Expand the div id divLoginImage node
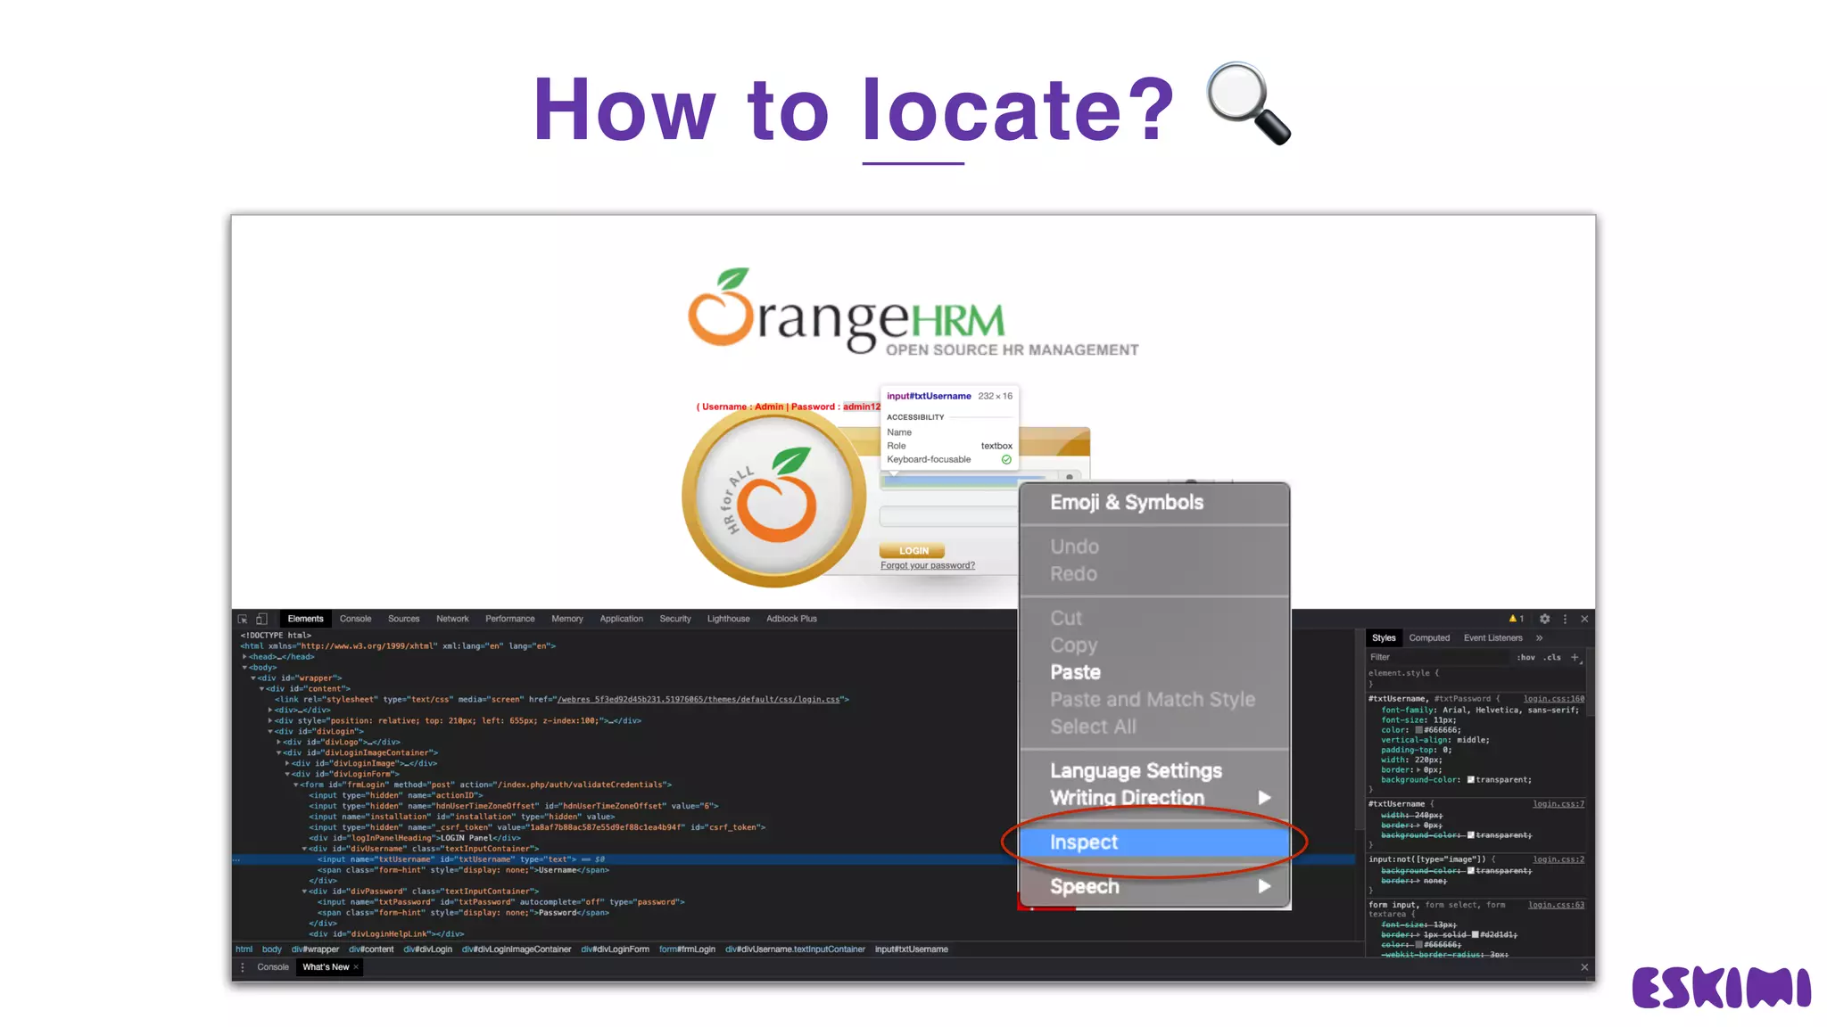This screenshot has height=1027, width=1827. click(287, 763)
